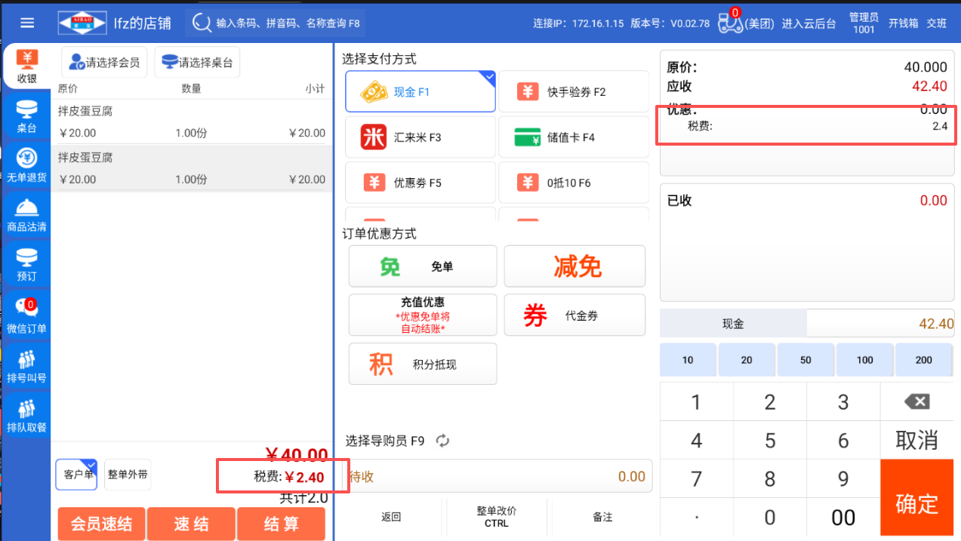Open 无单退货 in the sidebar
This screenshot has height=541, width=961.
tap(26, 166)
